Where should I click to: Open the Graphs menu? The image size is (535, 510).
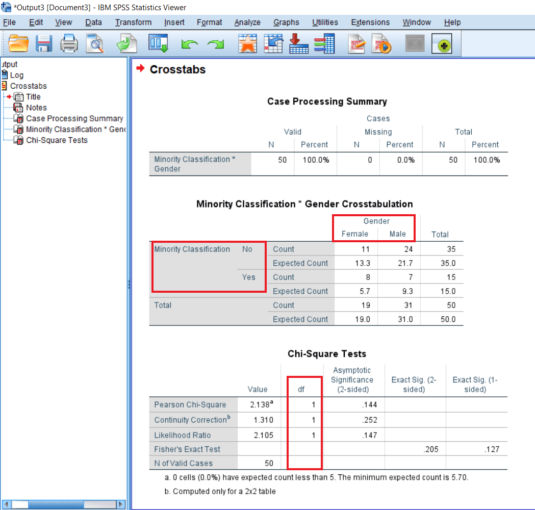tap(286, 22)
